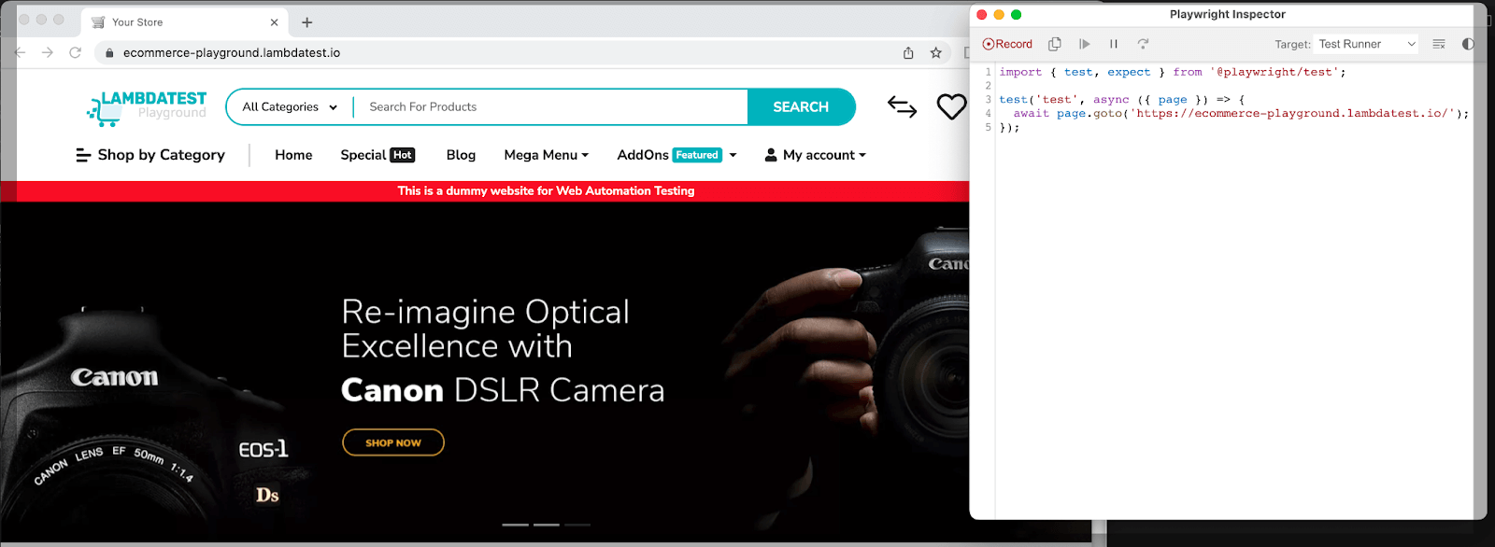Clear the recorded code with list icon

[x=1439, y=44]
